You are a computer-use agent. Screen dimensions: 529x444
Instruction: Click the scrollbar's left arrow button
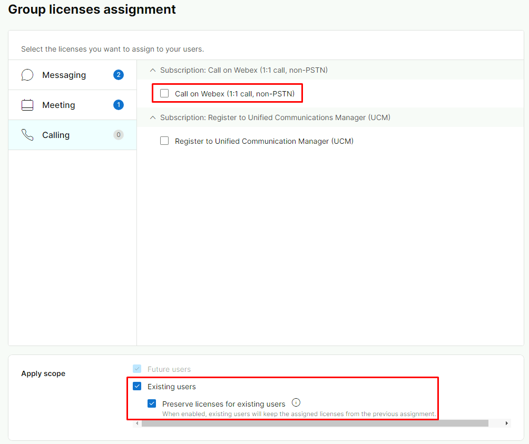[x=138, y=423]
